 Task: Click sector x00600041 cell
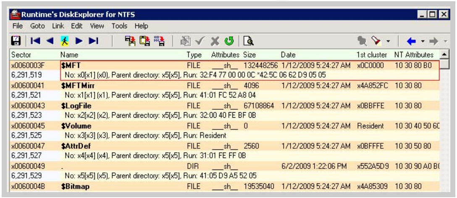coord(28,86)
